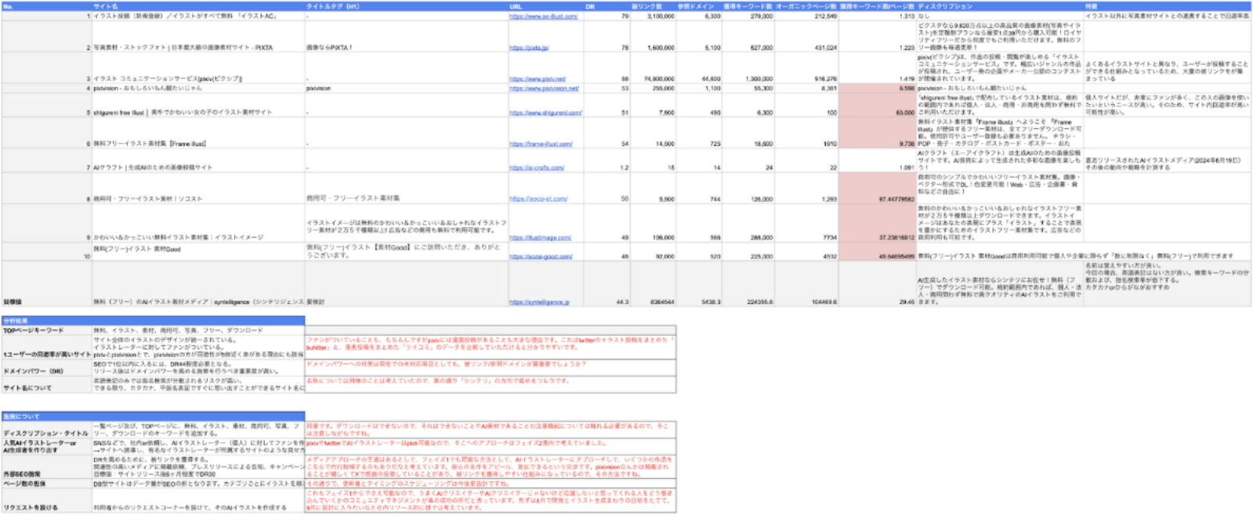Select the 'TOPページキーワード' row label
The image size is (1253, 526).
46,330
